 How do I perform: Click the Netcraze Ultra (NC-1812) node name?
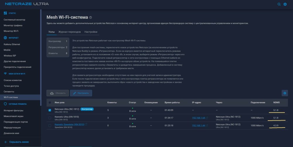coord(67,109)
